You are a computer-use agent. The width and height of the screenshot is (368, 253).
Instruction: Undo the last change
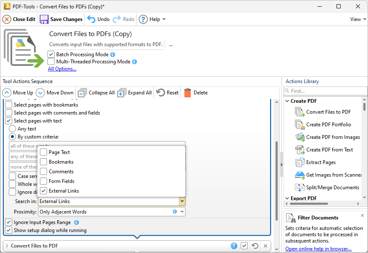pos(98,19)
